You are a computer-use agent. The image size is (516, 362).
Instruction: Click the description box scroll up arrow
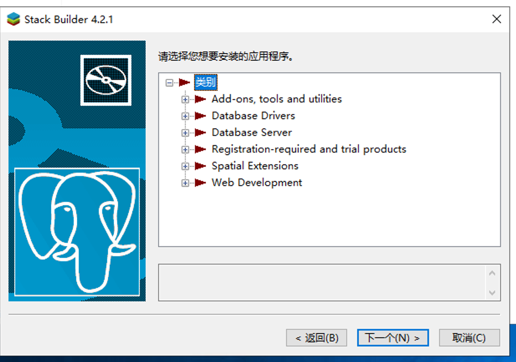(492, 273)
